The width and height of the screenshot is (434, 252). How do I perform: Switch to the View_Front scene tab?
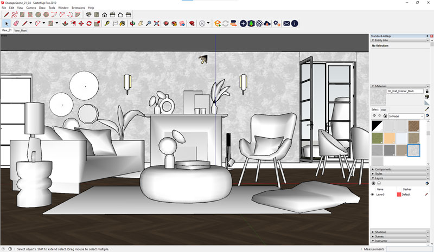(x=20, y=31)
